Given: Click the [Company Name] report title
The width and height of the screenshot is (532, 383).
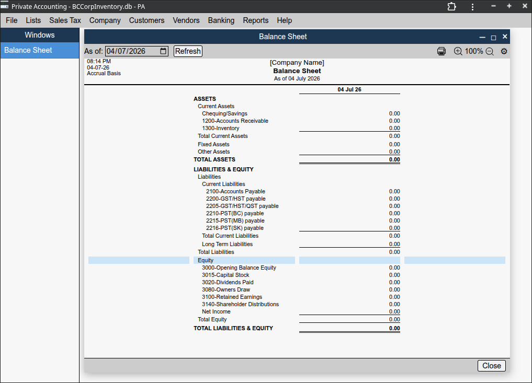Looking at the screenshot, I should (297, 63).
